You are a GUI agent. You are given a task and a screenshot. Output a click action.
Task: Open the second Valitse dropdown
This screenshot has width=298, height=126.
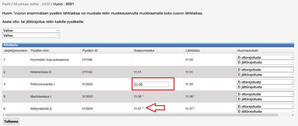tap(31, 35)
